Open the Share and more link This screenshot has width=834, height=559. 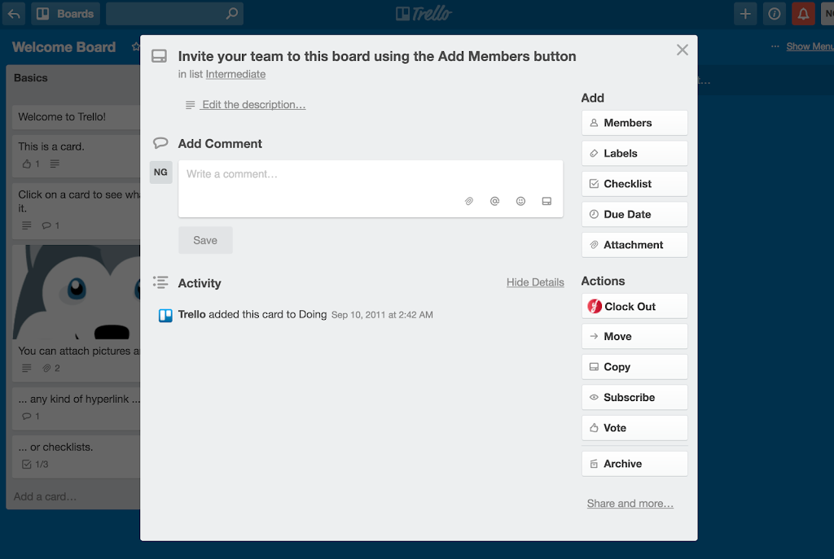click(x=630, y=503)
